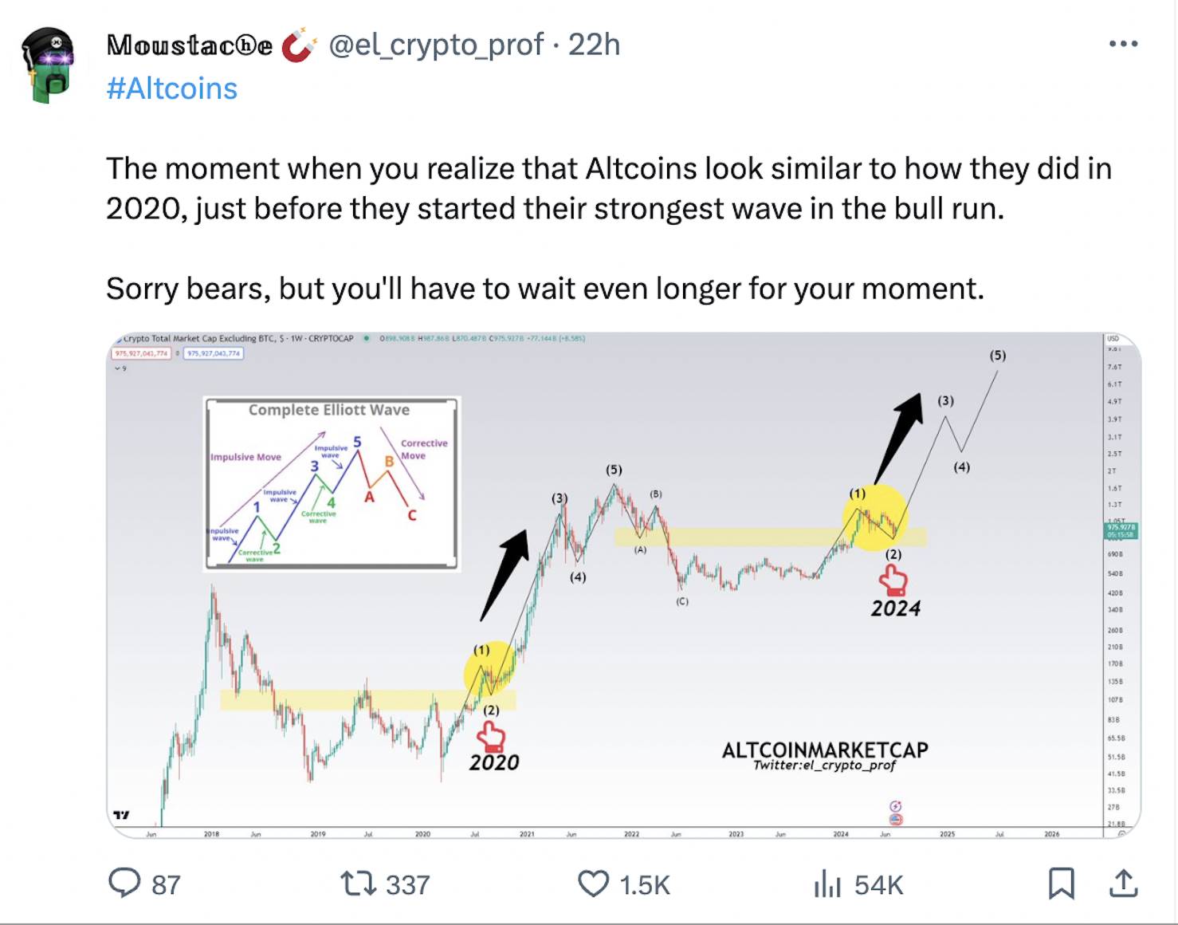Like the tweet using the heart icon
1178x925 pixels.
click(x=593, y=884)
